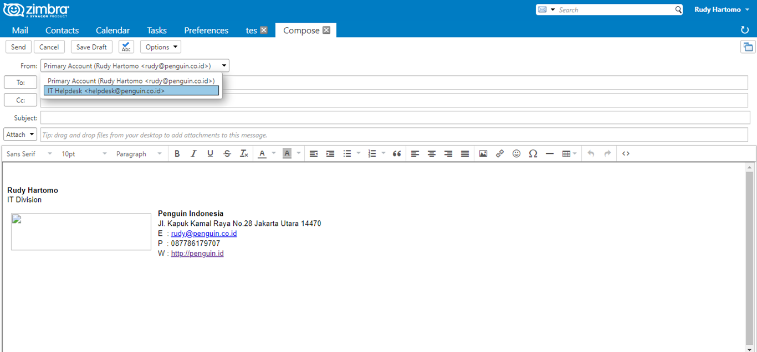Open the emoticon picker
This screenshot has width=757, height=352.
click(x=516, y=154)
